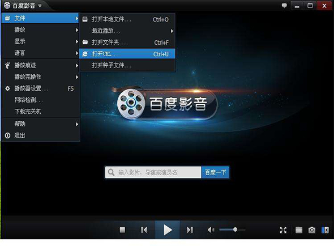The height and width of the screenshot is (246, 334).
Task: Open file with the folder icon
Action: point(299,230)
